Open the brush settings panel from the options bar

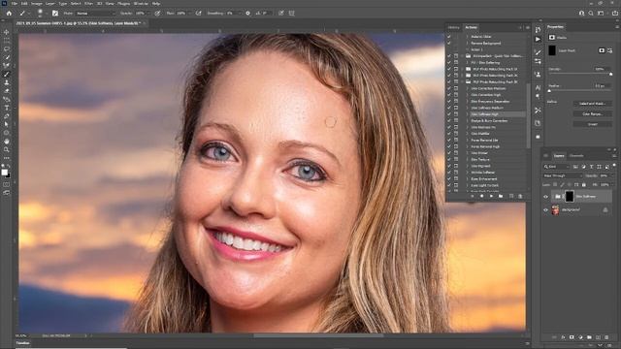pos(55,13)
